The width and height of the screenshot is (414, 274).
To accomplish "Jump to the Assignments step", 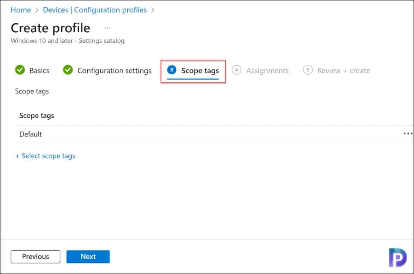I will (x=260, y=70).
